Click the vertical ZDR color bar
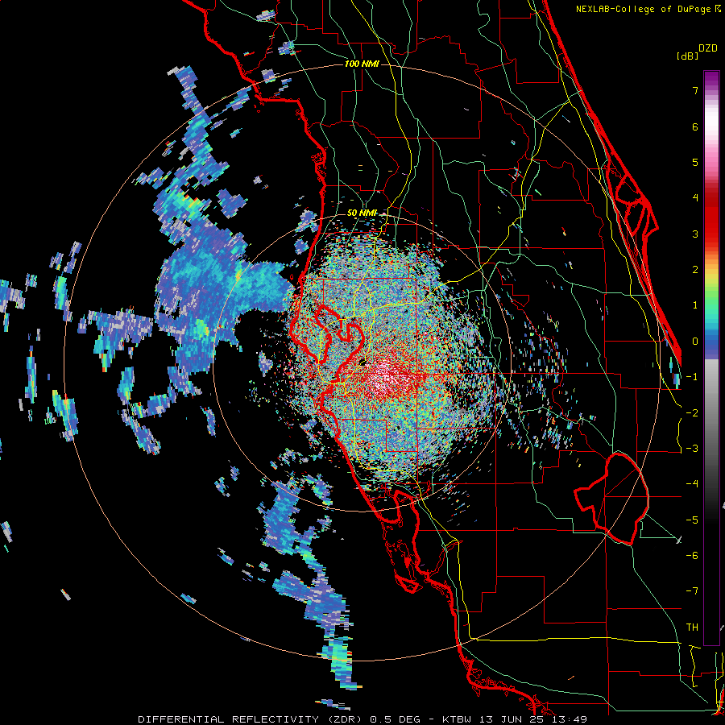725x725 pixels. pos(711,358)
